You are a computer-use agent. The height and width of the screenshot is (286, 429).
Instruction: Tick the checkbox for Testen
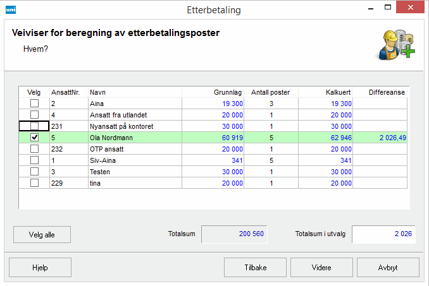pyautogui.click(x=34, y=172)
